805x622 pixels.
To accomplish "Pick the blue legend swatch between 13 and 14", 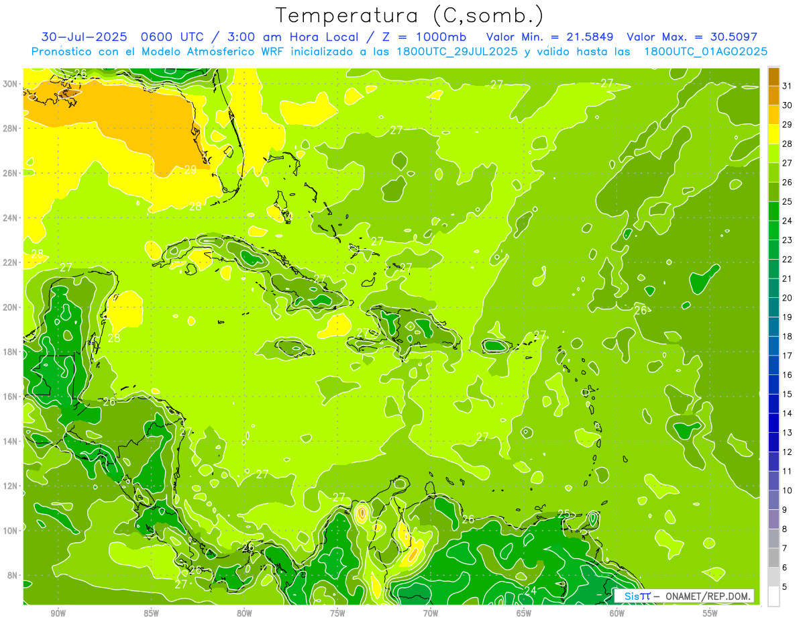I will click(x=773, y=423).
